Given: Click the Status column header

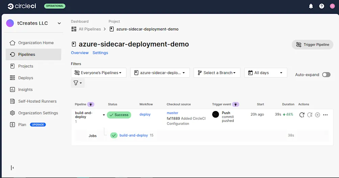Looking at the screenshot, I should pyautogui.click(x=113, y=104).
